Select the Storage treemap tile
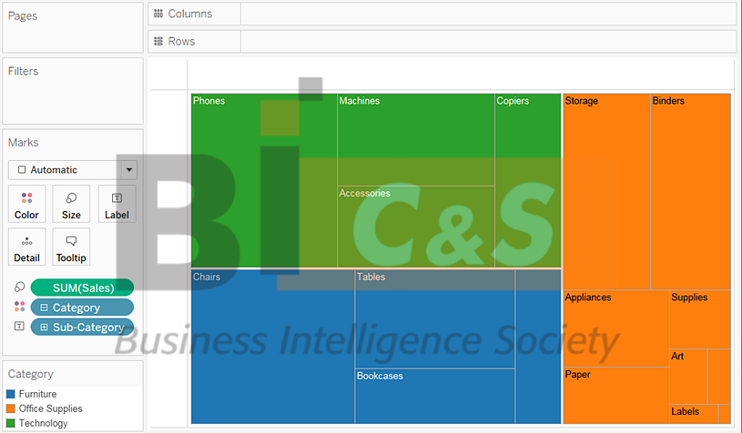742x433 pixels. 606,191
